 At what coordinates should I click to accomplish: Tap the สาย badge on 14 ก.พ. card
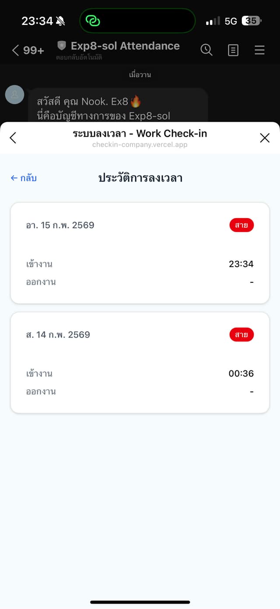tap(241, 334)
